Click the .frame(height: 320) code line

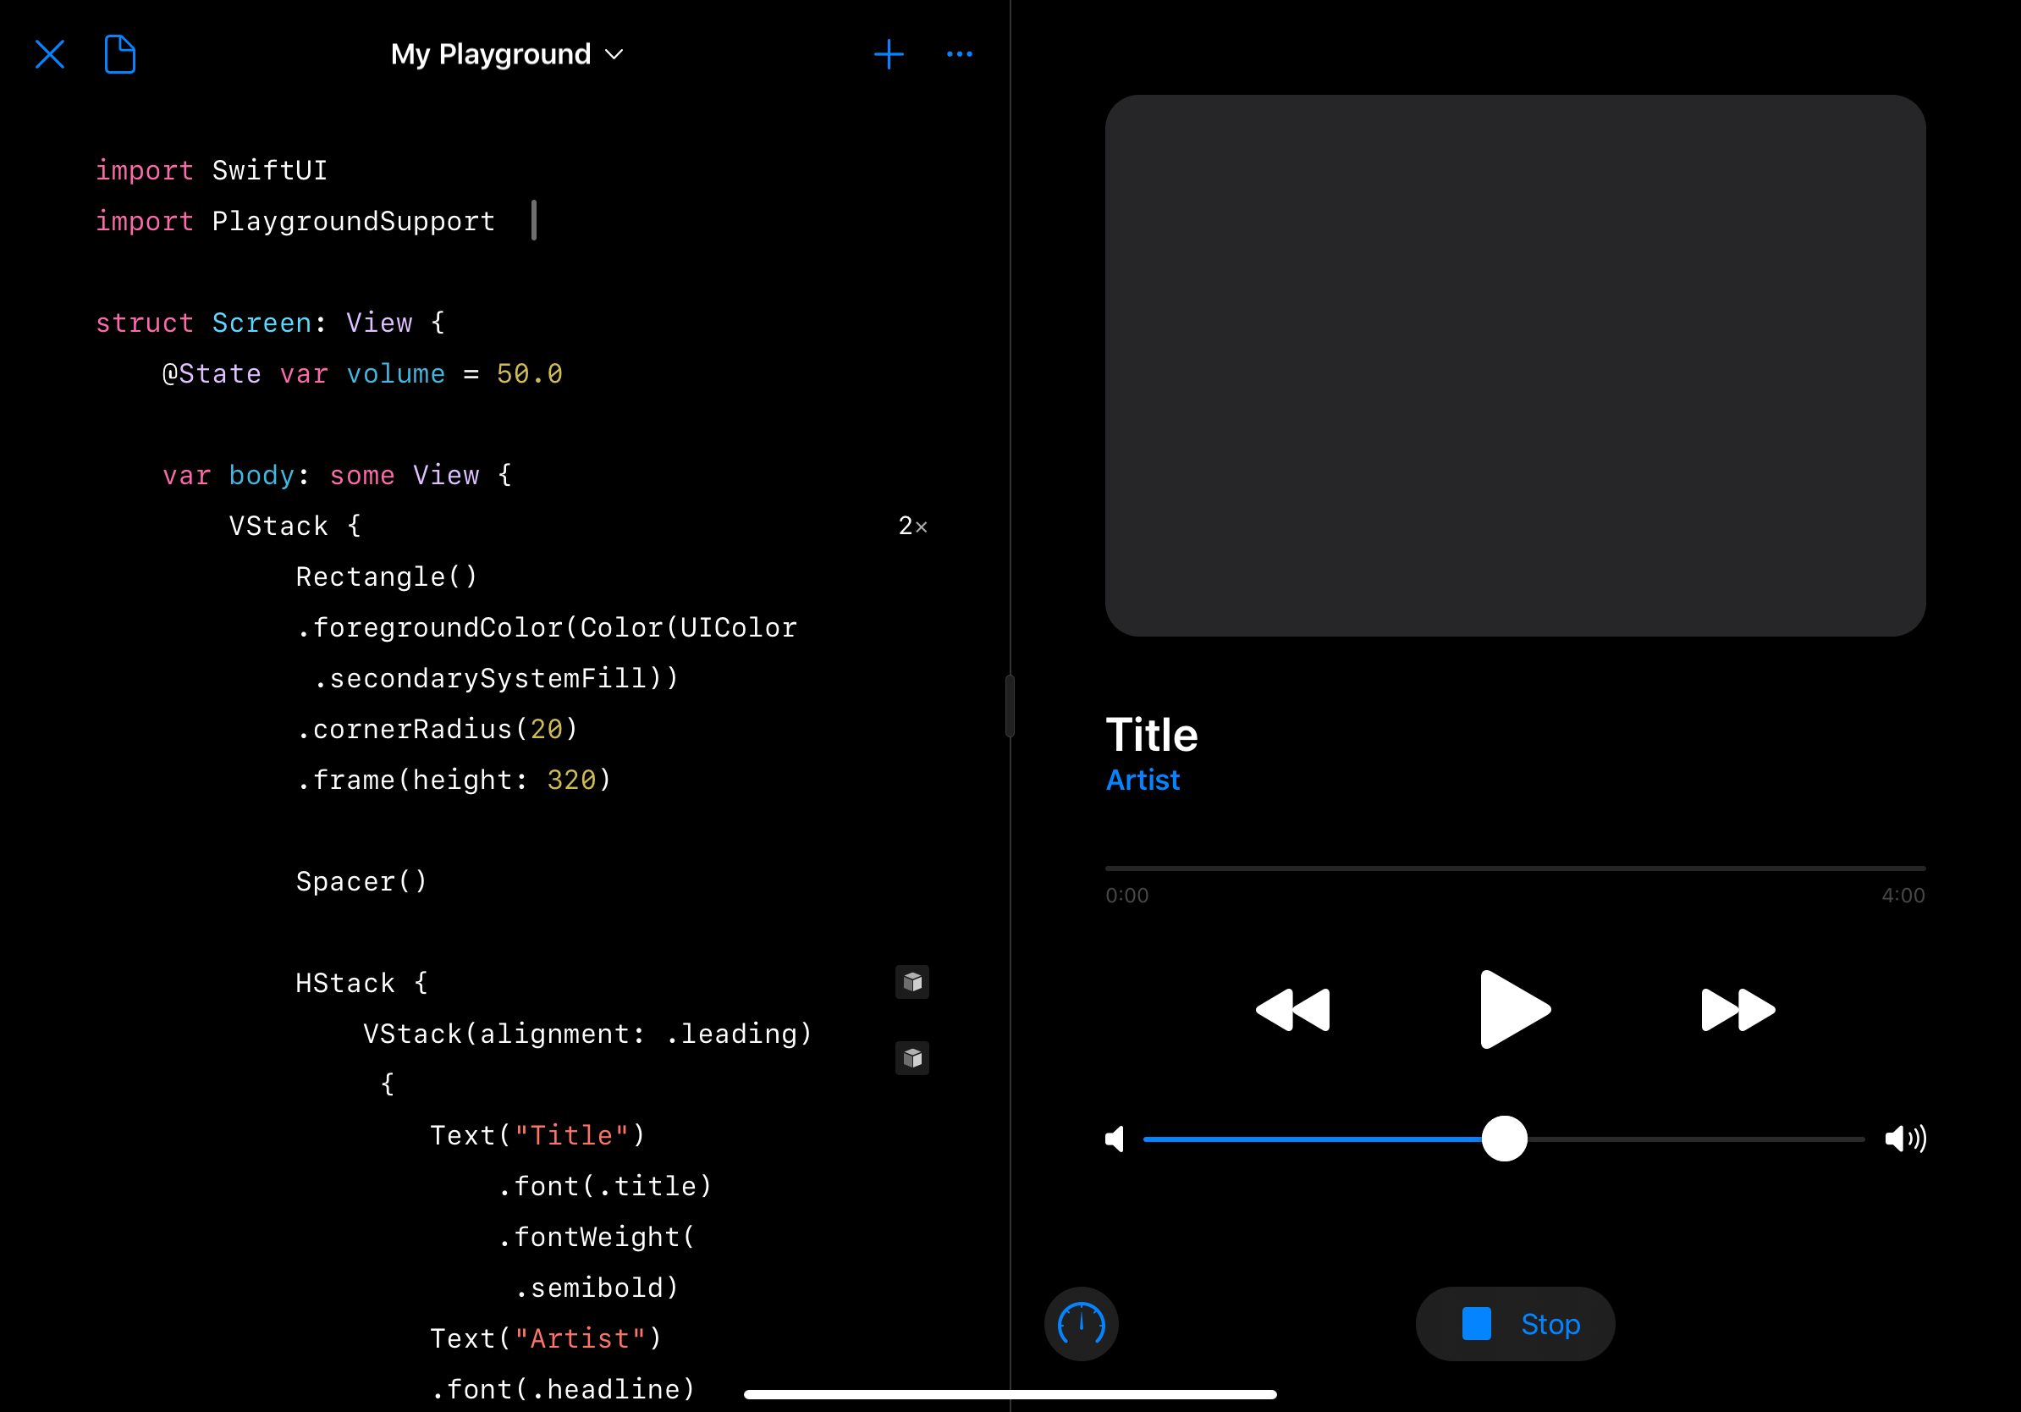454,780
